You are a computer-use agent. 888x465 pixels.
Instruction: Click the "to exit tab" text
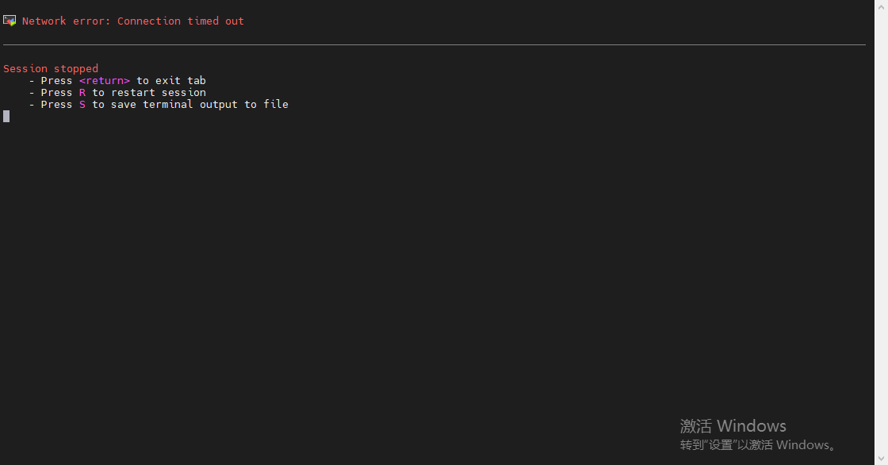pyautogui.click(x=171, y=81)
